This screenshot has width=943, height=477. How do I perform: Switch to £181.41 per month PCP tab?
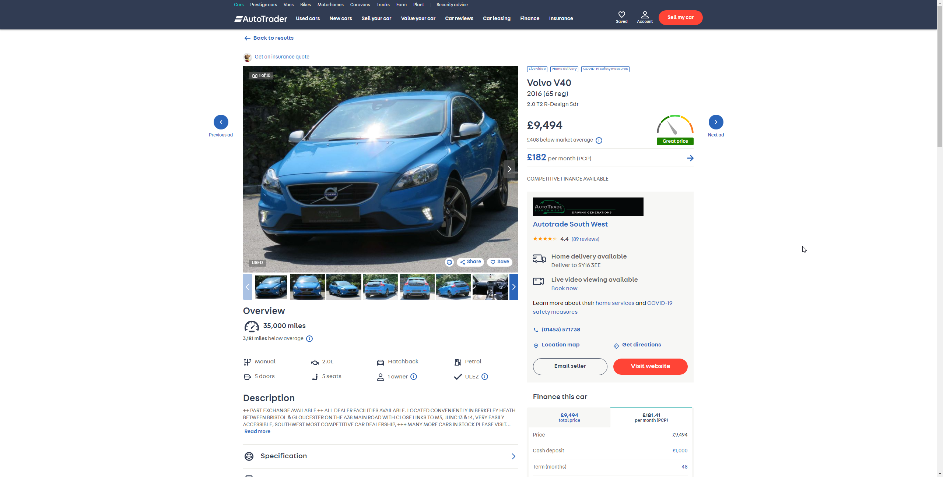point(651,417)
